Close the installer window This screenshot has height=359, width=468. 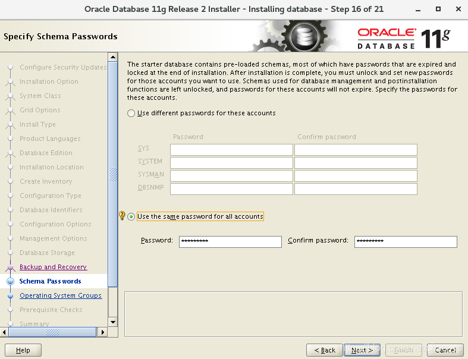(x=458, y=10)
